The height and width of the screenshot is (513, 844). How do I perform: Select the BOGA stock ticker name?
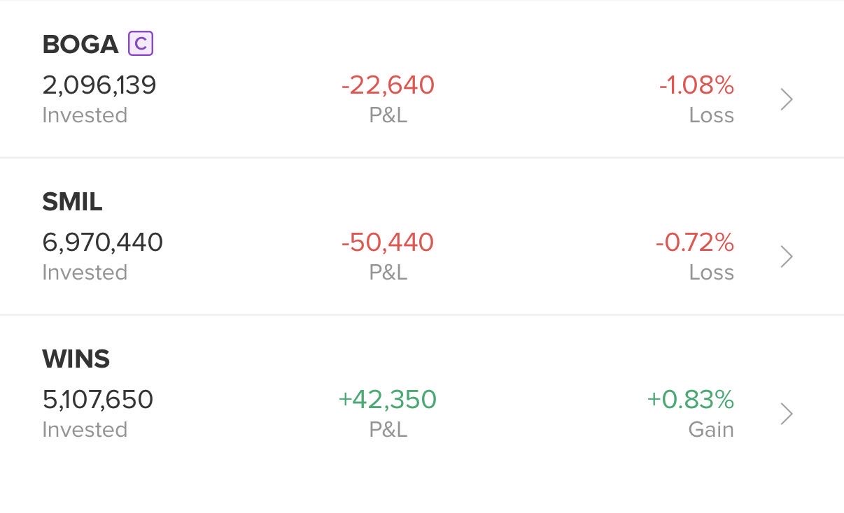pos(80,45)
